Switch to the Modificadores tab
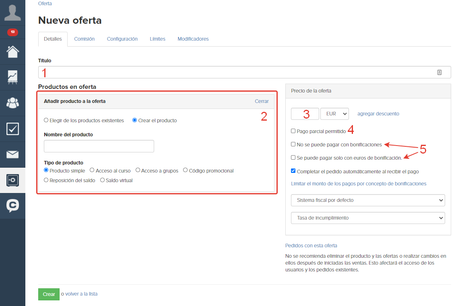 (x=193, y=39)
